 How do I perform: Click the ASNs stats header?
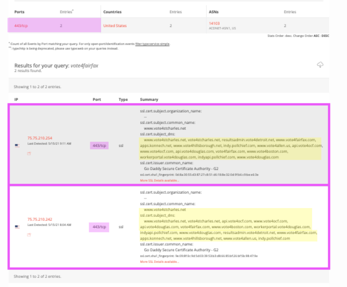pos(213,12)
